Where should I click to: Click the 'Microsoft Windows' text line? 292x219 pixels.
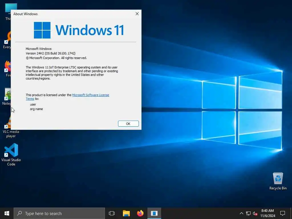point(38,49)
